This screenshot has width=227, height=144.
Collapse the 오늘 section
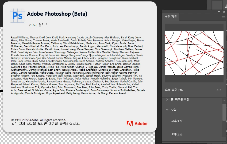[x=167, y=110]
